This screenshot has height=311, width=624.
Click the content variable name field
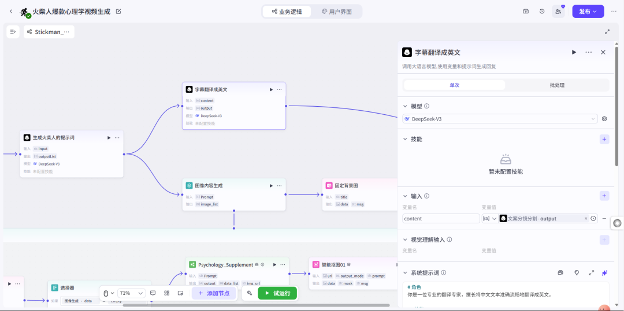[441, 219]
